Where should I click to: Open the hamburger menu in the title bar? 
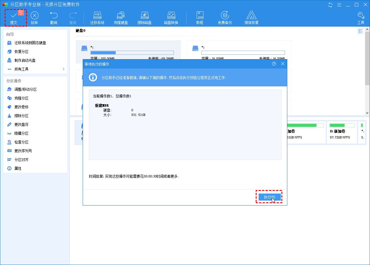[x=339, y=5]
